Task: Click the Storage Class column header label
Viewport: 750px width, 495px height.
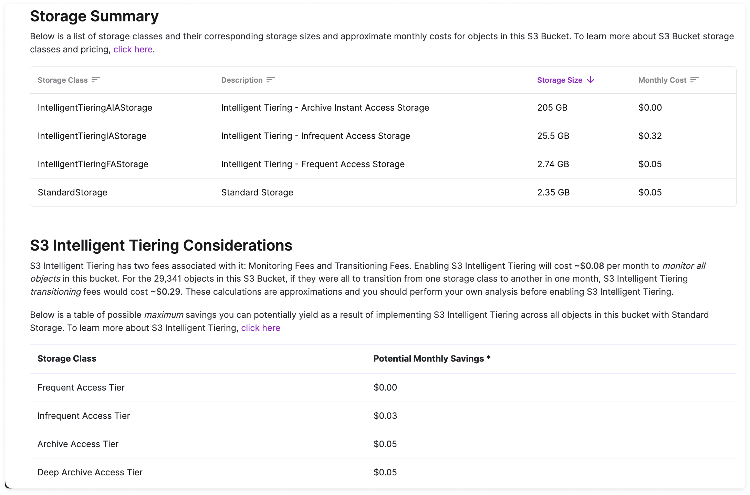Action: coord(63,80)
